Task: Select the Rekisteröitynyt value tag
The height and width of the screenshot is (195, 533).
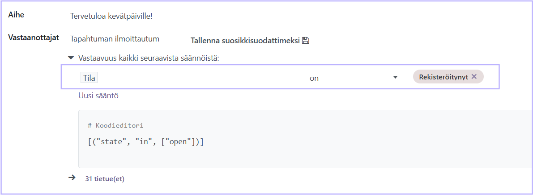Action: click(443, 77)
